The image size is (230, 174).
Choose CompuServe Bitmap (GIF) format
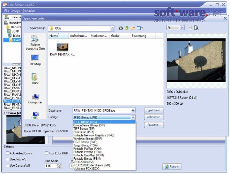104,125
